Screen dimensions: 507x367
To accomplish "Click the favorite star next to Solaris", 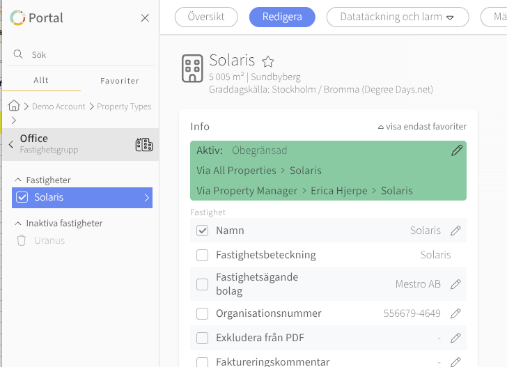I will click(x=267, y=62).
